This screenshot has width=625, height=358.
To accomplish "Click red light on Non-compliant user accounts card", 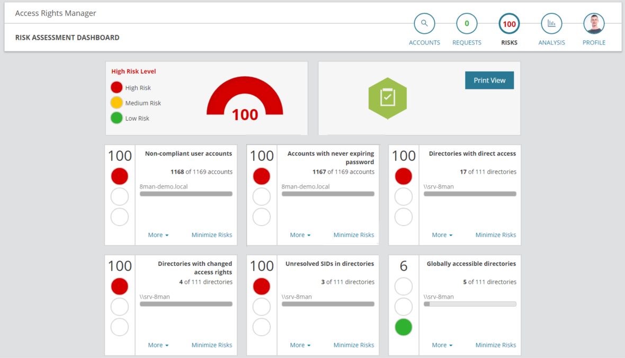I will click(120, 176).
